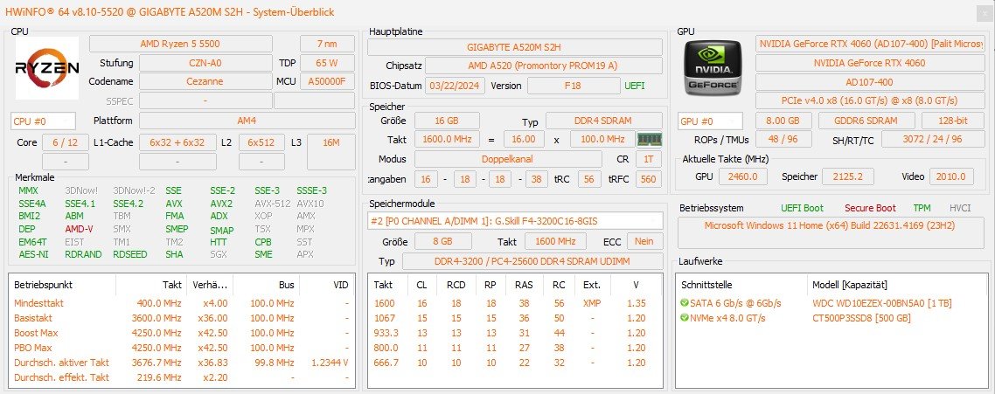
Task: Click the PCIe v4.0 x8 link field
Action: [x=870, y=100]
